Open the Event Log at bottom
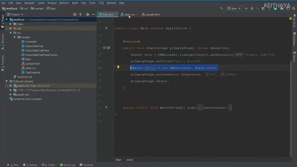 click(x=67, y=165)
